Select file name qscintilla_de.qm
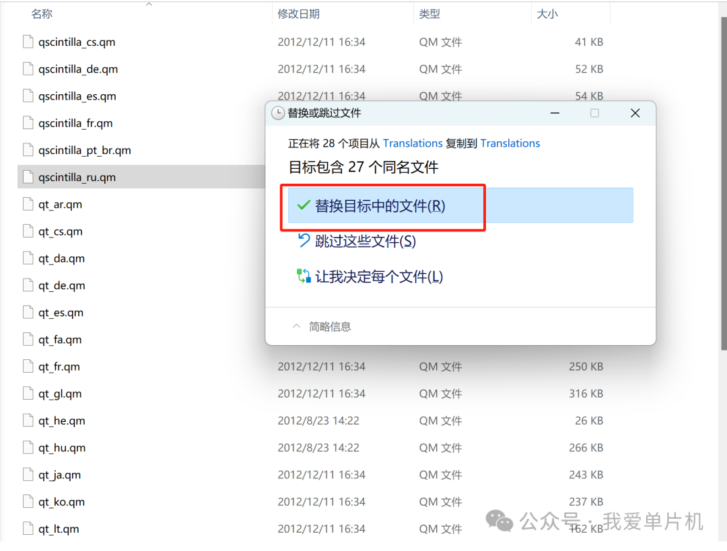Image resolution: width=727 pixels, height=551 pixels. 78,69
